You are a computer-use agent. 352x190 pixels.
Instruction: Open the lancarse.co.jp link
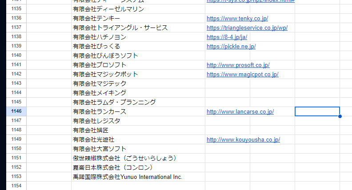click(240, 112)
